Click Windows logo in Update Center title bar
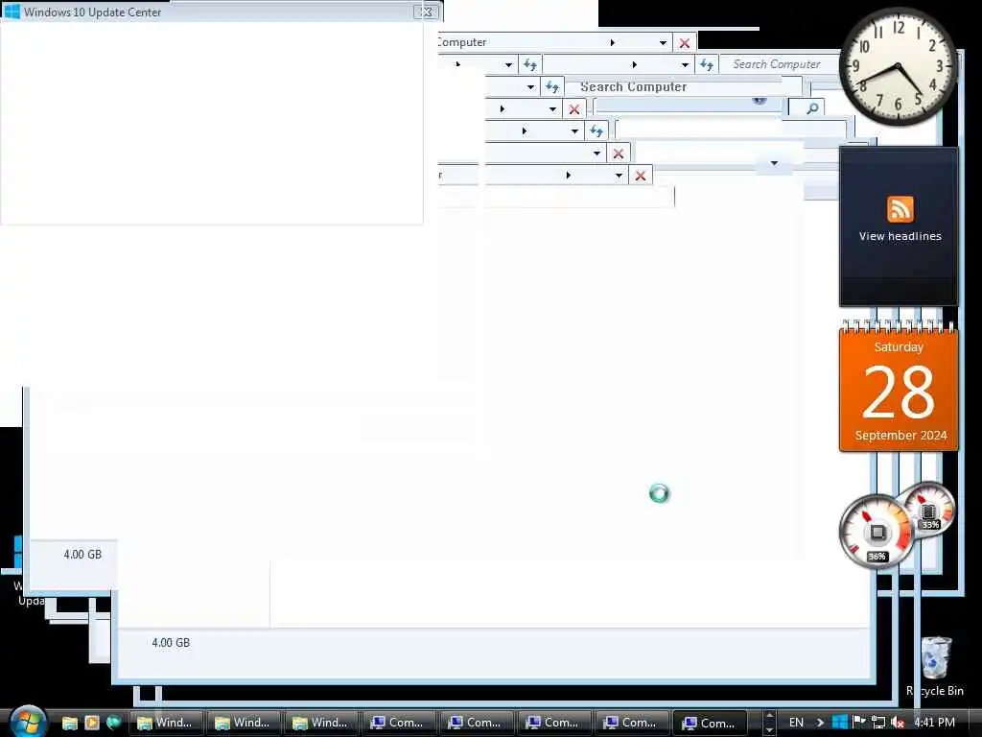Screen dimensions: 982x737 click(12, 12)
